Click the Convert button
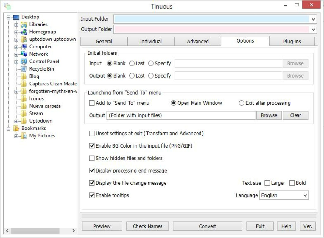This screenshot has height=238, width=324. tap(208, 226)
